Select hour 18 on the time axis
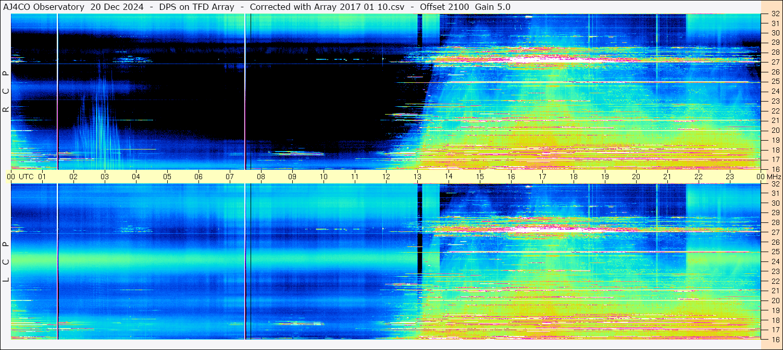 (574, 177)
